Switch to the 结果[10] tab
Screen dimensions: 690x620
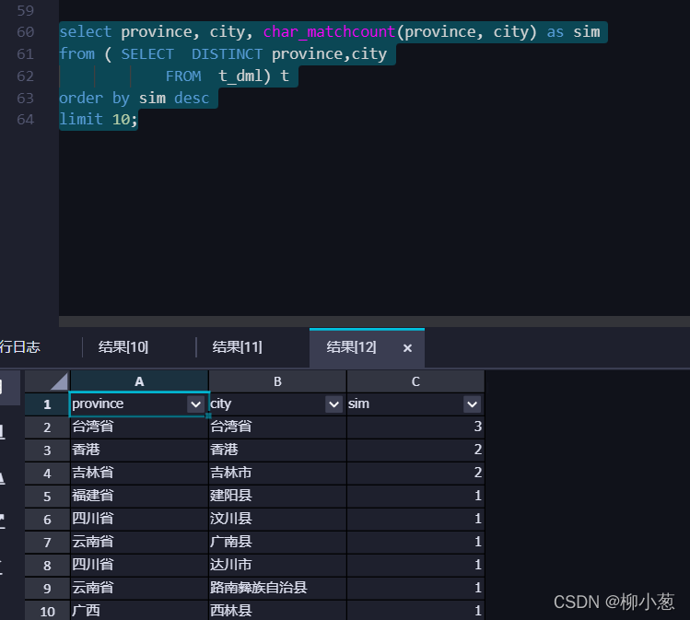point(123,347)
